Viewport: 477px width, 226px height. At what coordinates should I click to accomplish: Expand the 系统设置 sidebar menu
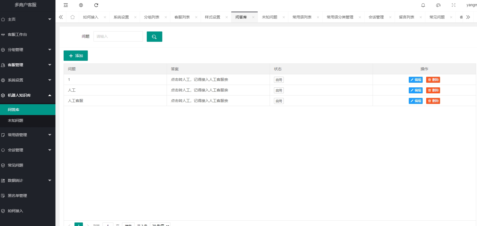(x=28, y=80)
